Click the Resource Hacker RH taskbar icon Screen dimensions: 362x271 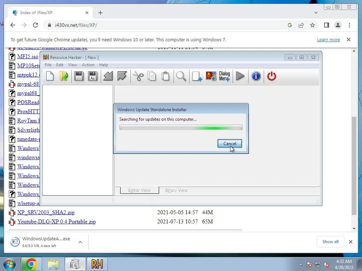pos(97,264)
